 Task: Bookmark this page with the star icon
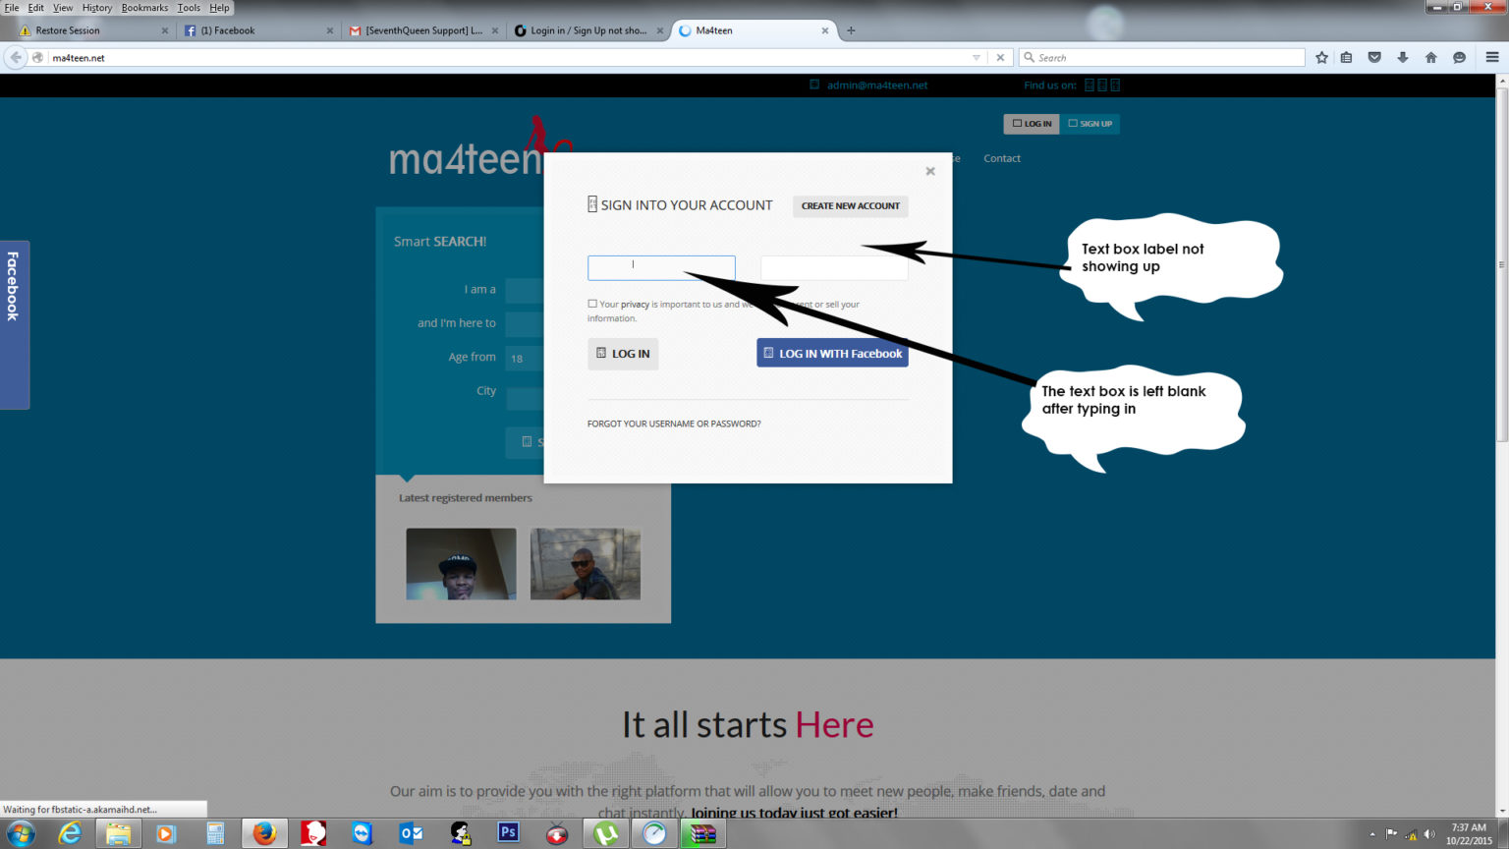(x=1321, y=58)
